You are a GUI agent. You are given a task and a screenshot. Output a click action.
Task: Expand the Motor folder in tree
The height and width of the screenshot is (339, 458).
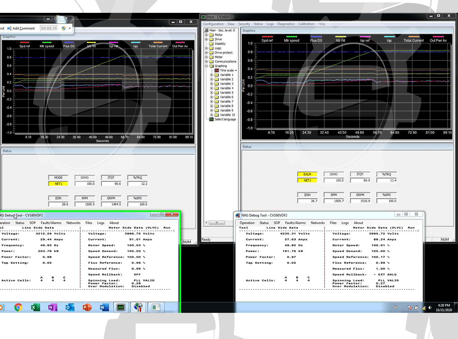click(207, 35)
